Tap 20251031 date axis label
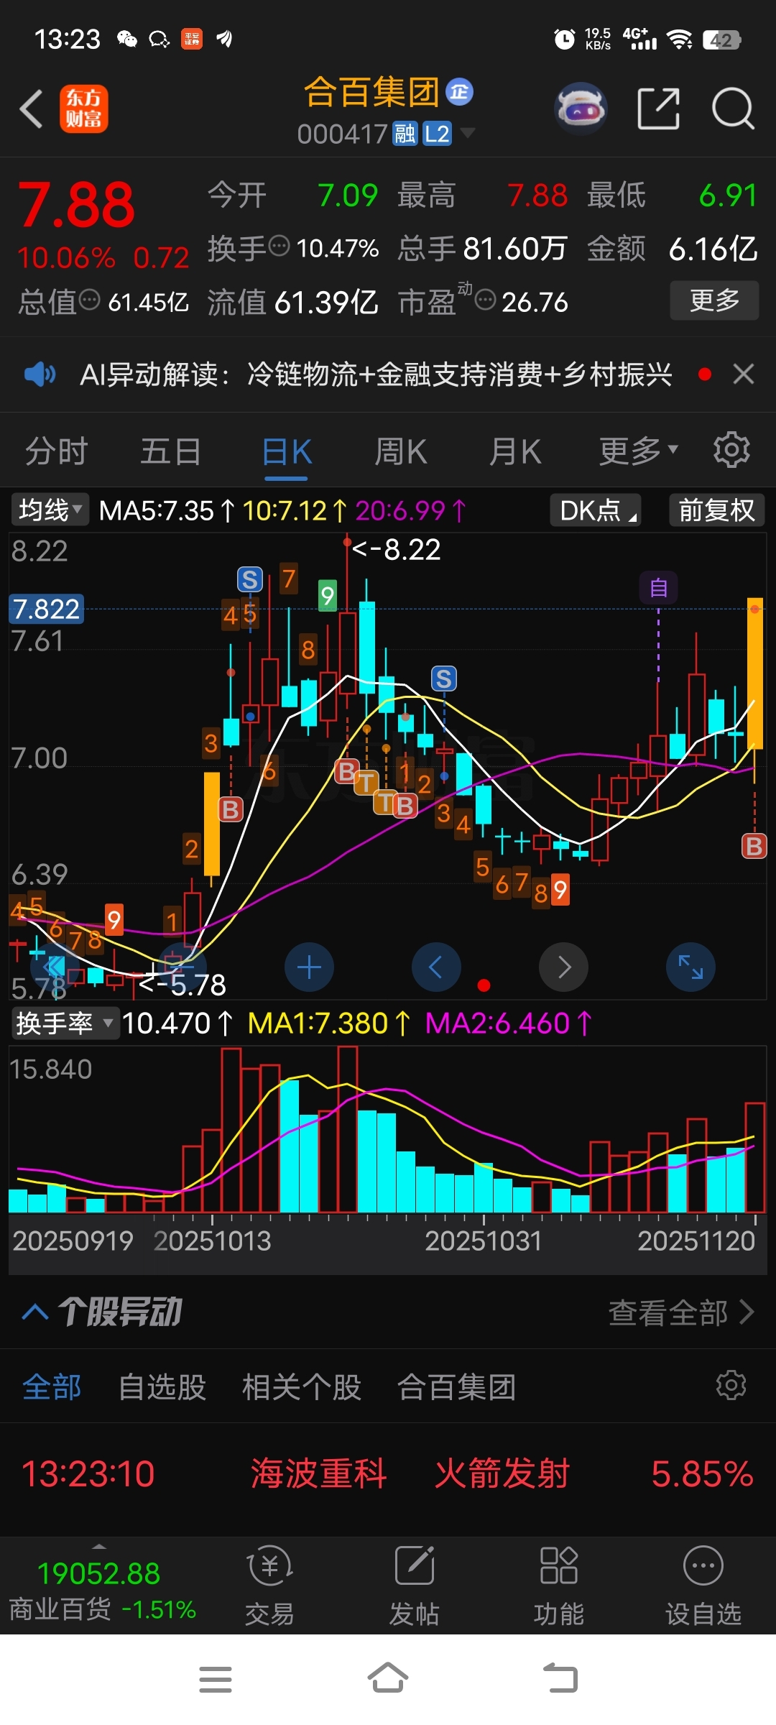 click(484, 1241)
